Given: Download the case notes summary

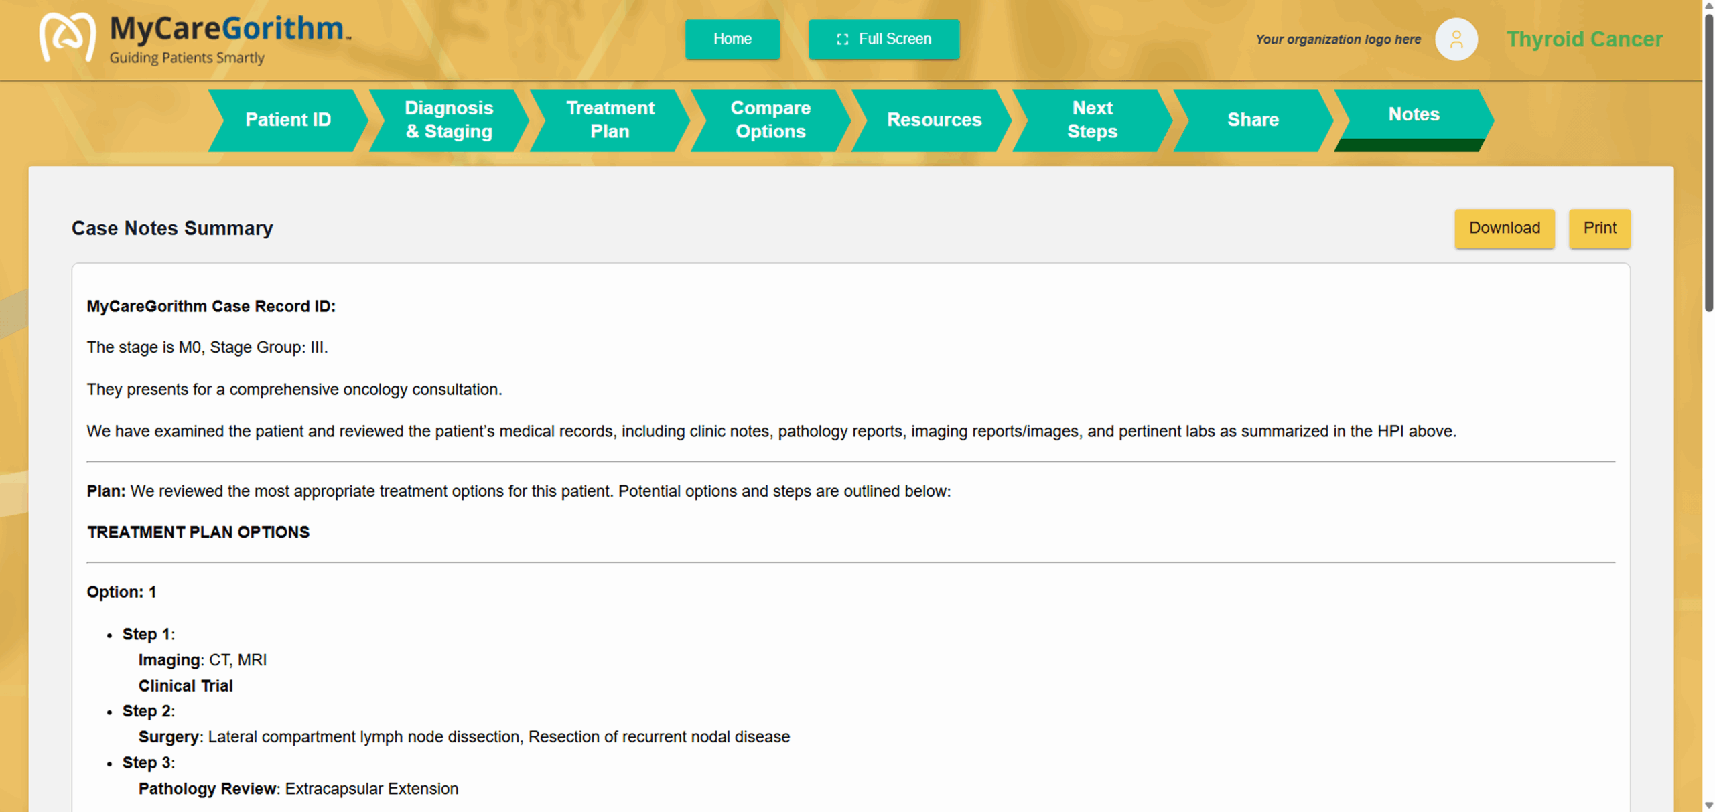Looking at the screenshot, I should [1503, 228].
